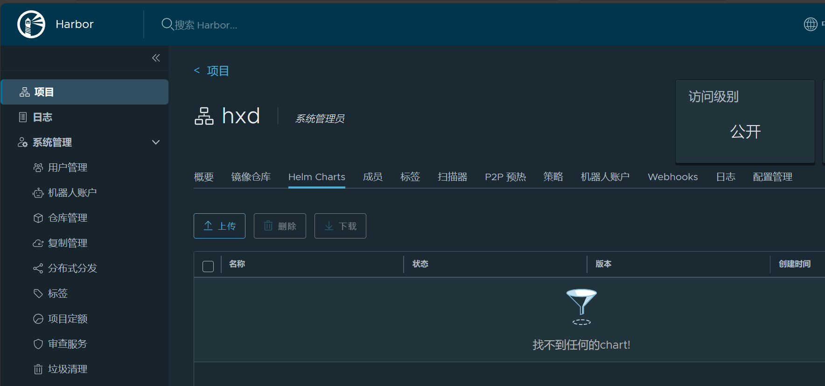Viewport: 825px width, 386px height.
Task: Collapse the sidebar with double-chevron icon
Action: (x=156, y=58)
